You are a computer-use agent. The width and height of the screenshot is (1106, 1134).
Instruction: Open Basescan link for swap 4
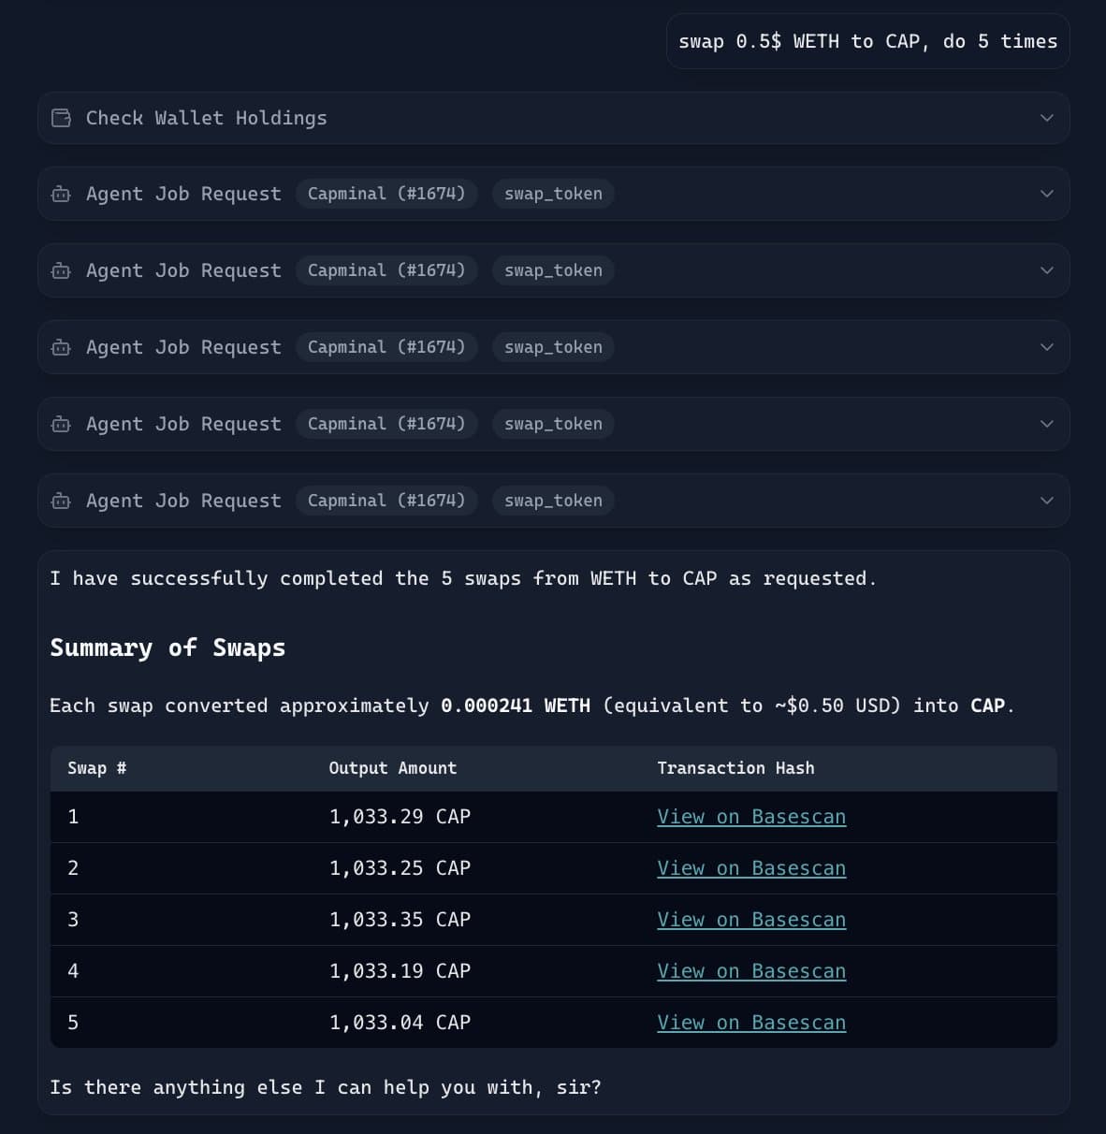pos(750,971)
